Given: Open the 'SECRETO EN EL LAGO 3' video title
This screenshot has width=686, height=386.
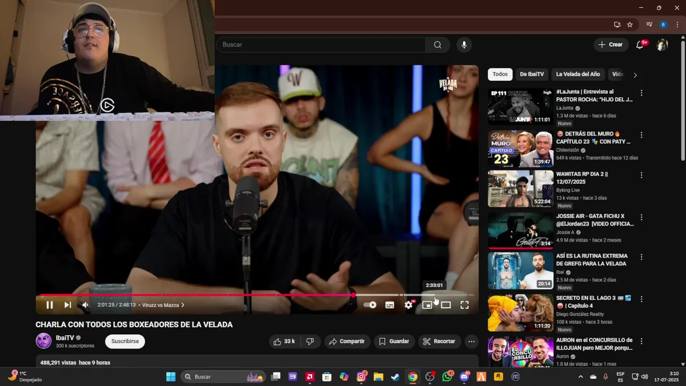Looking at the screenshot, I should click(x=594, y=302).
